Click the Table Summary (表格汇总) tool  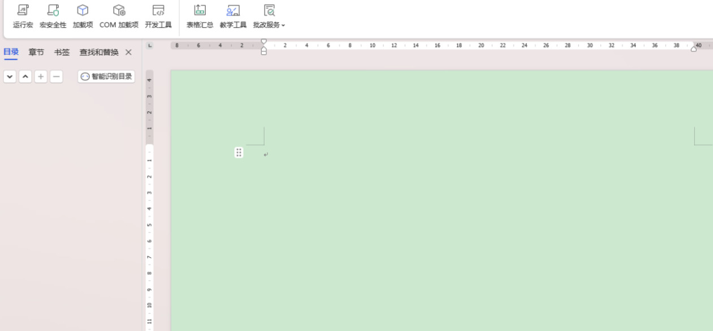200,16
